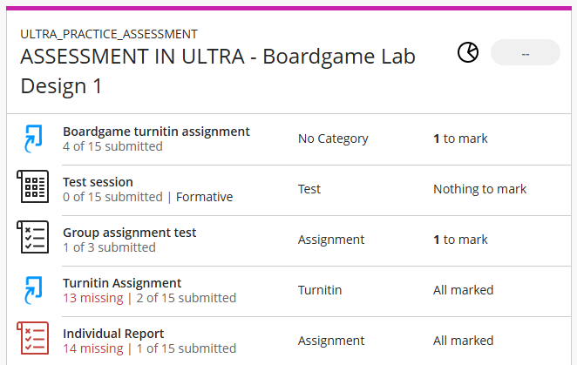Screen dimensions: 577x365
Task: Open the Individual Report item
Action: click(x=113, y=334)
